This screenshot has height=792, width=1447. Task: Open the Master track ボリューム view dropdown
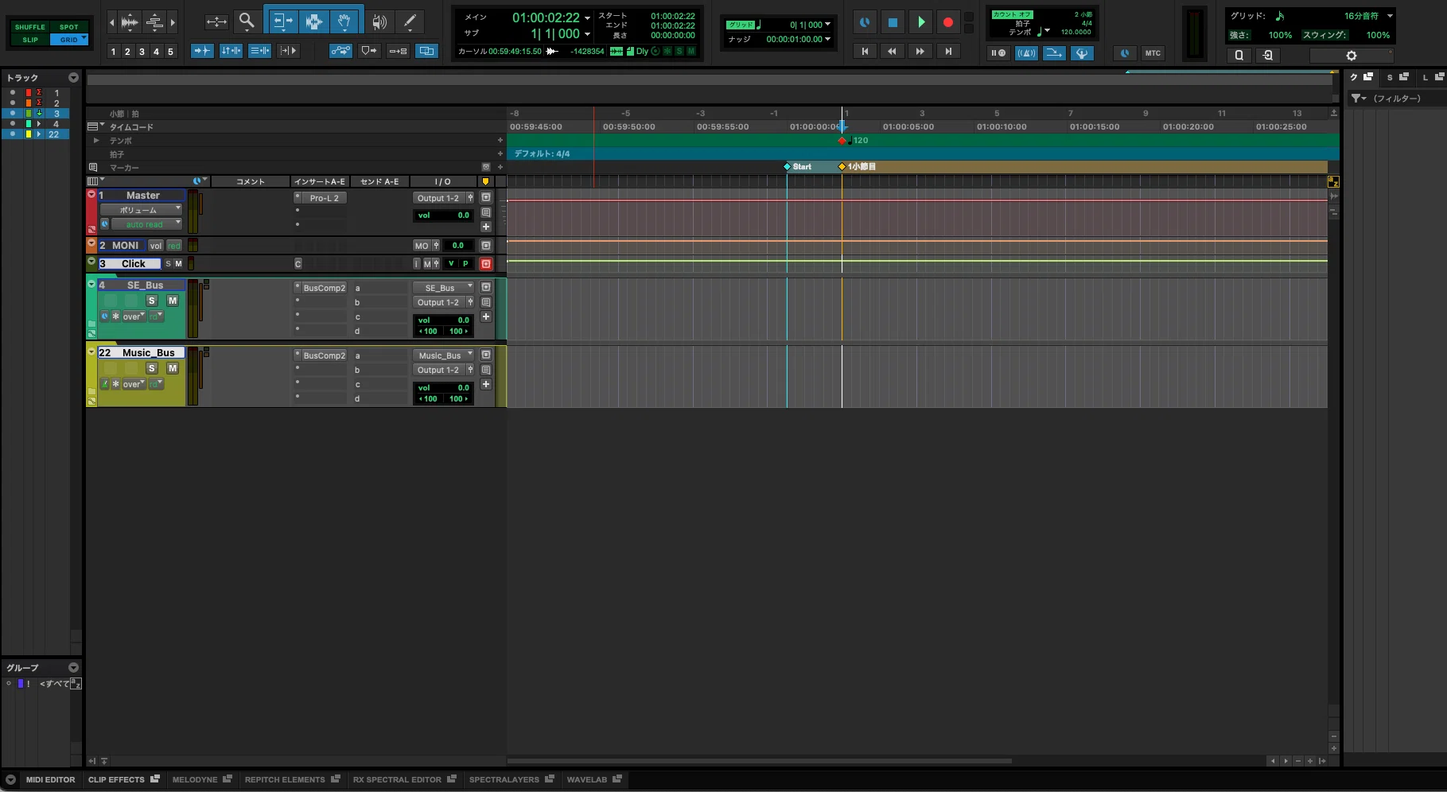(142, 210)
